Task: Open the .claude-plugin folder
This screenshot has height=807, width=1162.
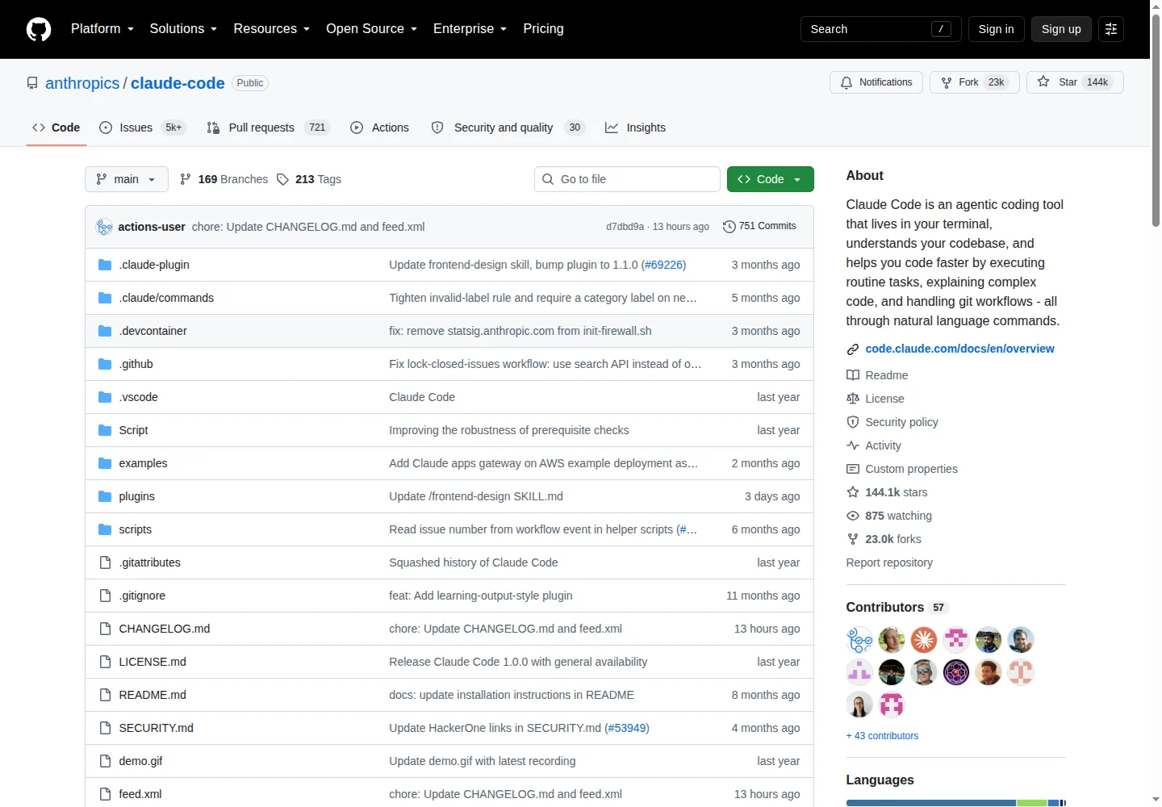Action: coord(154,265)
